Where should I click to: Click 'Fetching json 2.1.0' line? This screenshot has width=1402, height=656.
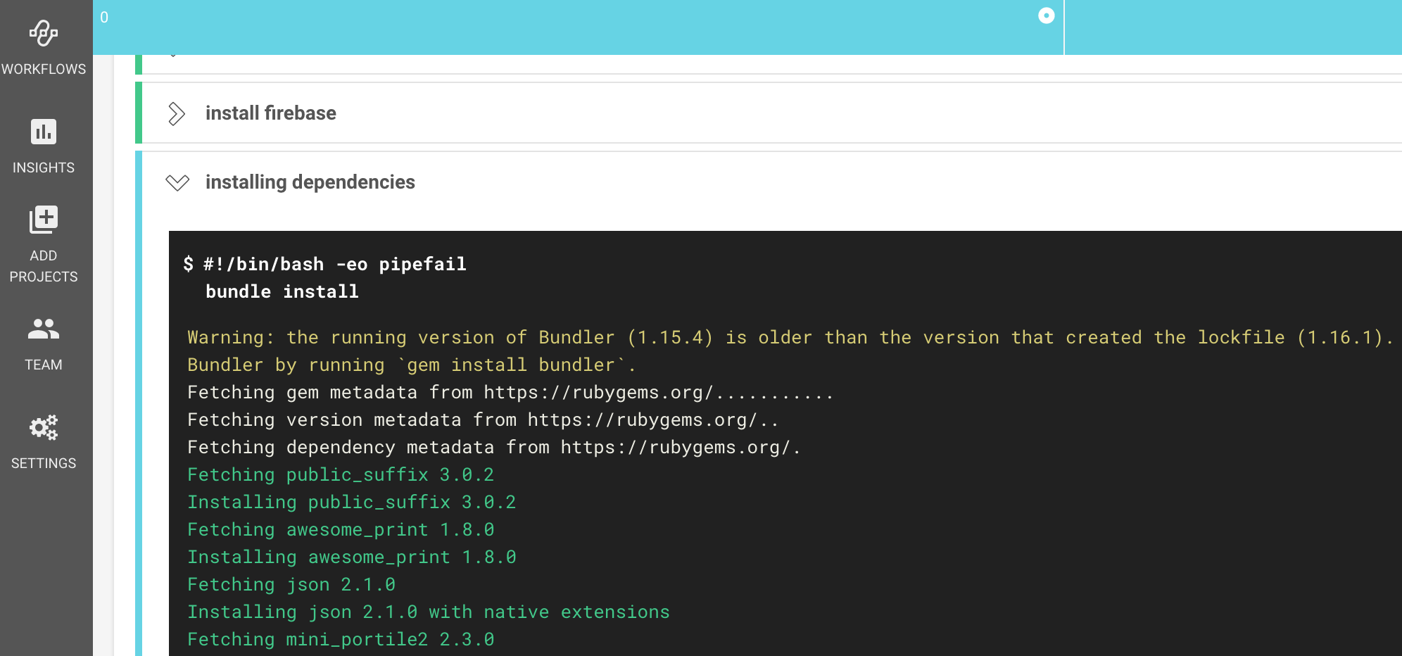click(x=291, y=584)
